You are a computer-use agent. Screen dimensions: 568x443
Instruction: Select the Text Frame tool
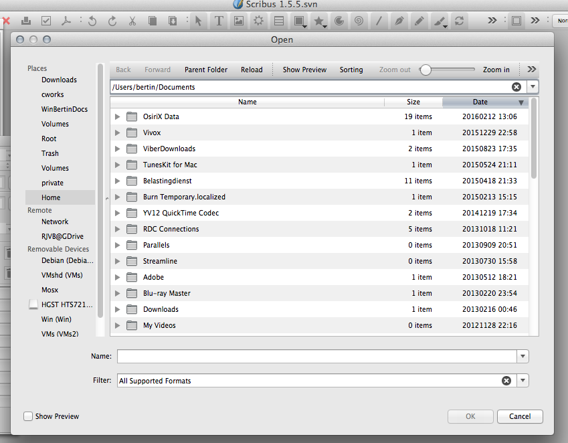pos(219,21)
